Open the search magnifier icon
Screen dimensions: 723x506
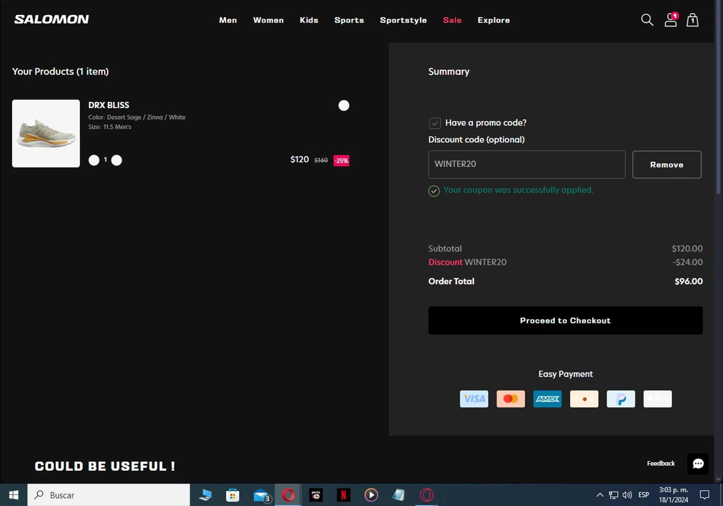[x=647, y=20]
